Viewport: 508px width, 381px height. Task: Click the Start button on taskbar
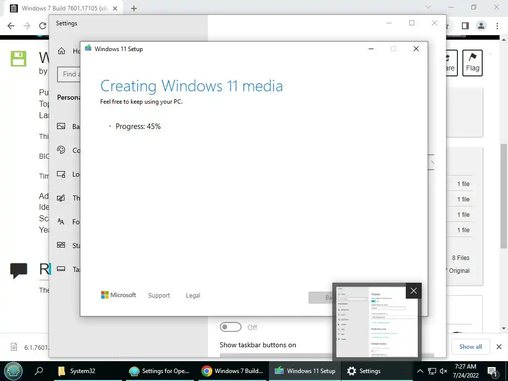(13, 371)
